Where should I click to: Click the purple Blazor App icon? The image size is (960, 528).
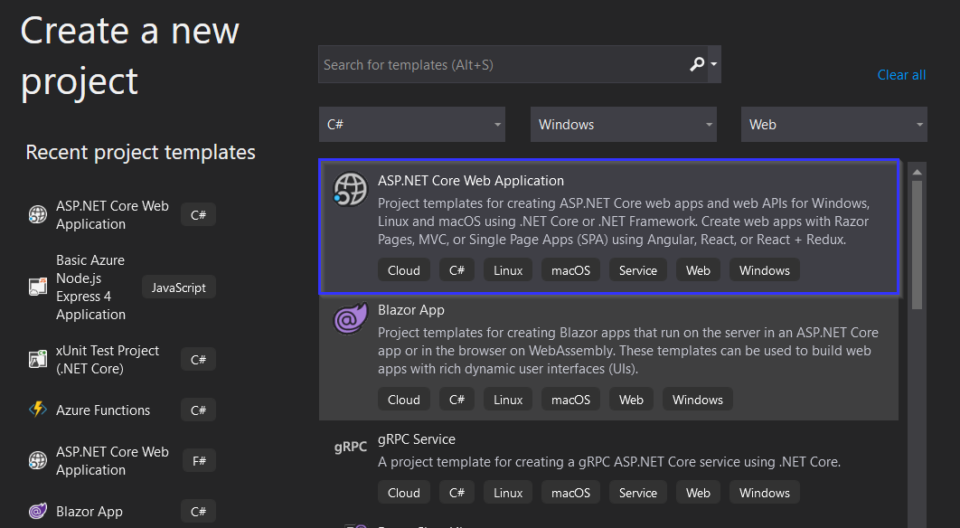click(351, 320)
